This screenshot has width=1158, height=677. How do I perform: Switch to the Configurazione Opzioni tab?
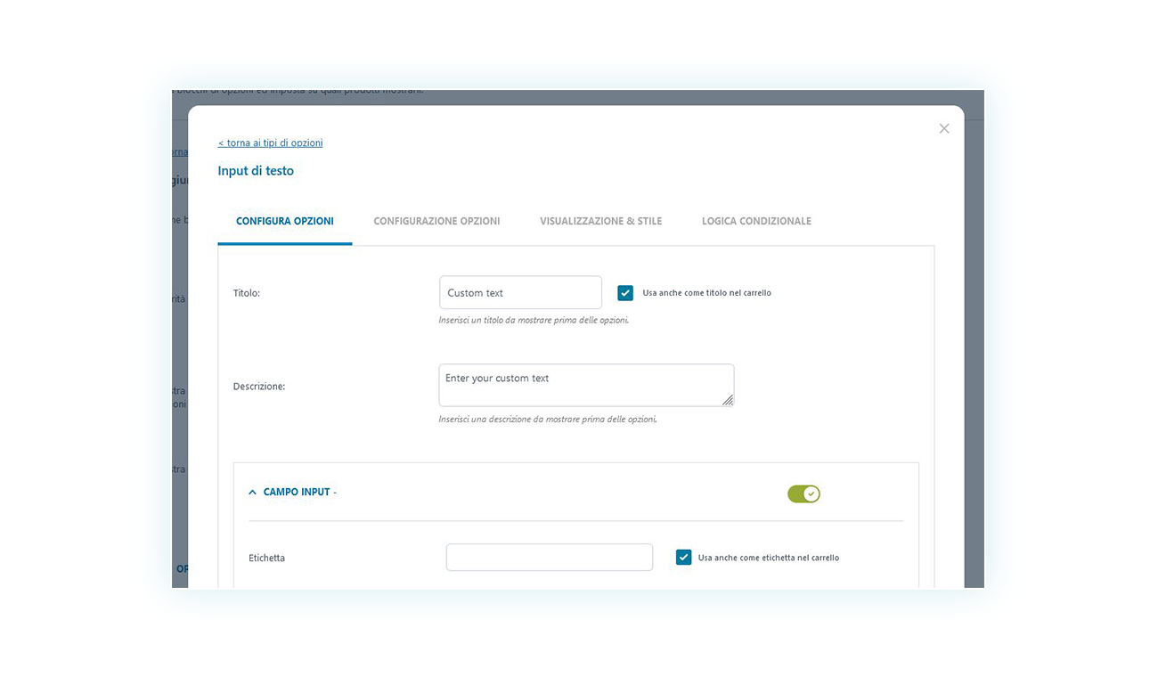[436, 221]
